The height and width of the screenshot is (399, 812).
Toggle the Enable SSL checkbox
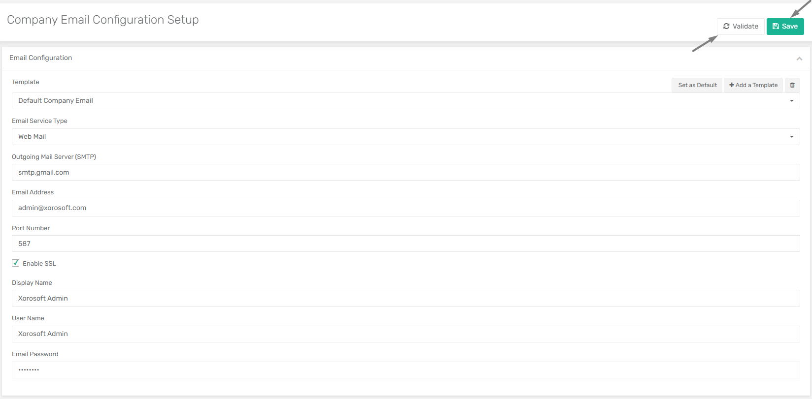coord(16,263)
